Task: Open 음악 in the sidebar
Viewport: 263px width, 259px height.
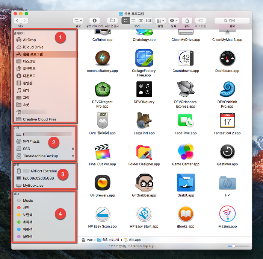Action: click(44, 90)
